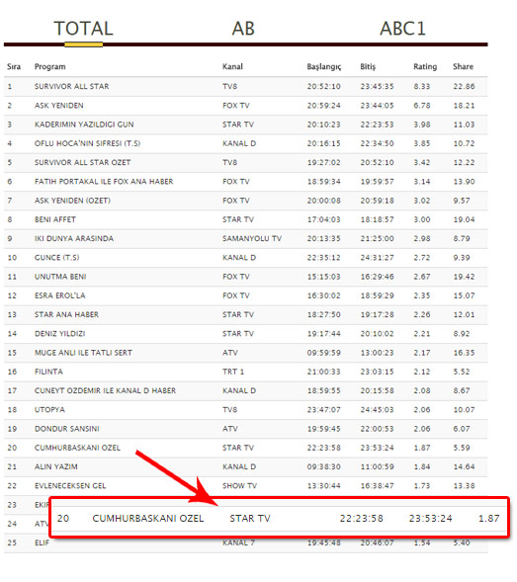Viewport: 517px width, 582px height.
Task: Click the Başlangıç column header
Action: coord(324,67)
